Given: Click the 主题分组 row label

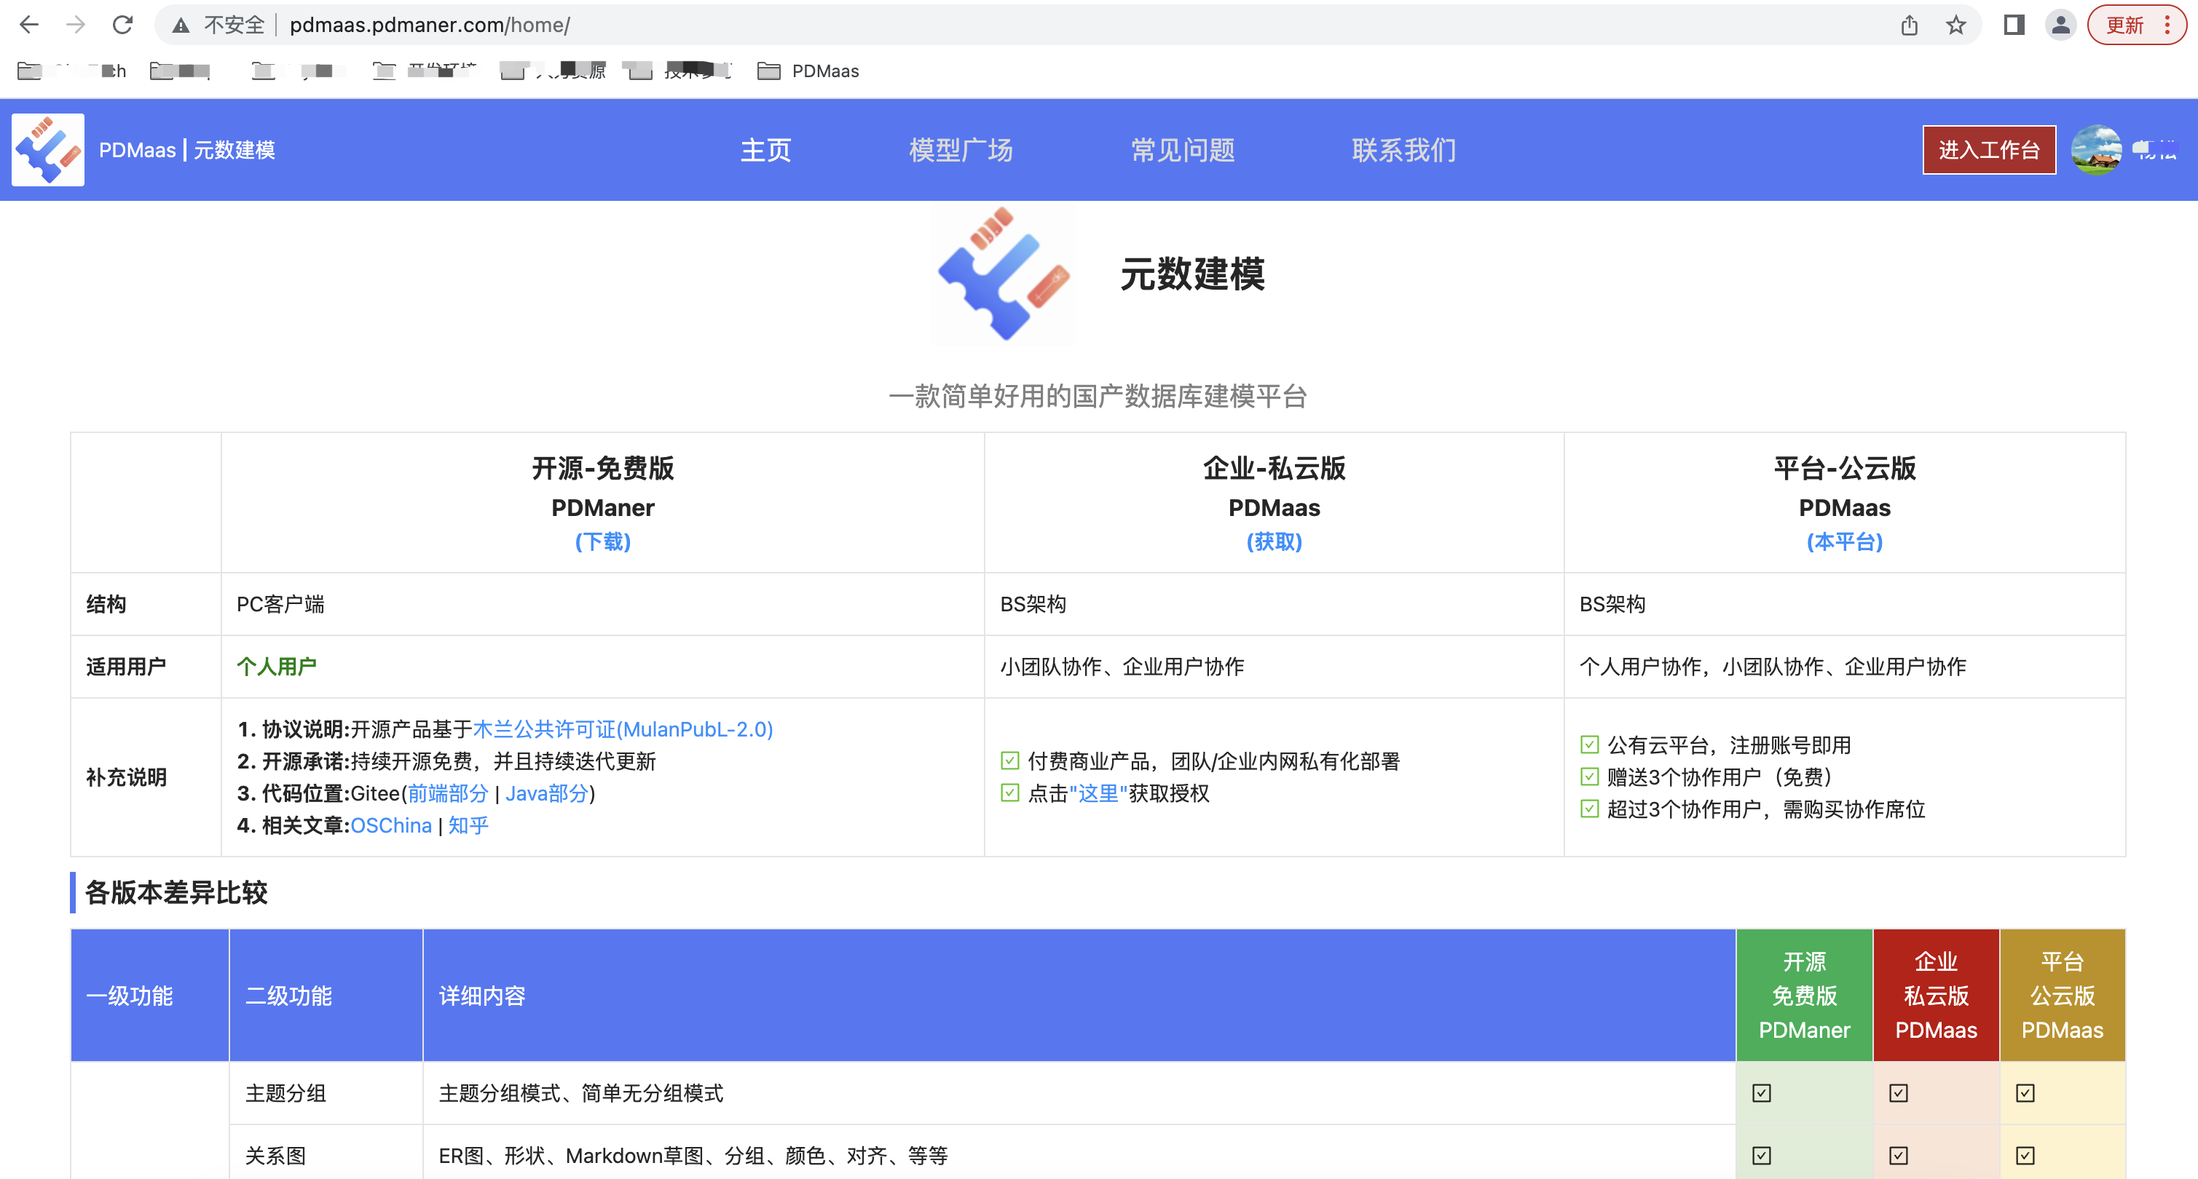Looking at the screenshot, I should click(285, 1093).
